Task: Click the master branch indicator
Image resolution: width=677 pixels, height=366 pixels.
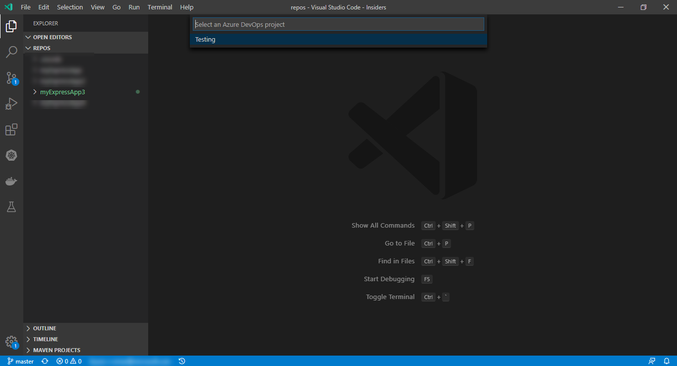Action: coord(20,361)
